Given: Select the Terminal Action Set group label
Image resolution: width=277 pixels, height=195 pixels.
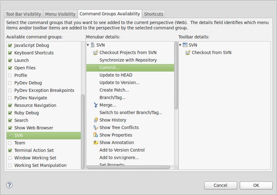Looking at the screenshot, I should coord(34,150).
